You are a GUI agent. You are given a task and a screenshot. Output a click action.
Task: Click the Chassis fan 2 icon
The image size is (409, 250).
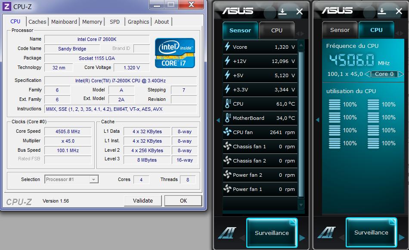pyautogui.click(x=227, y=160)
